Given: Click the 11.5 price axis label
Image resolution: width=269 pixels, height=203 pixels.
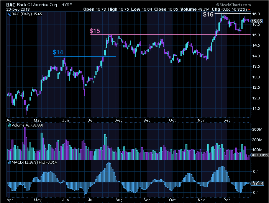Looking at the screenshot, I should [256, 109].
